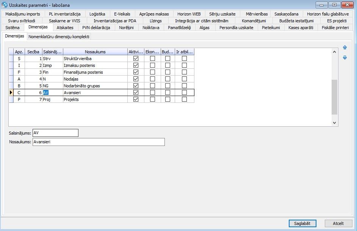Image resolution: width=357 pixels, height=231 pixels.
Task: Switch to the Atskaites tab
Action: (65, 28)
